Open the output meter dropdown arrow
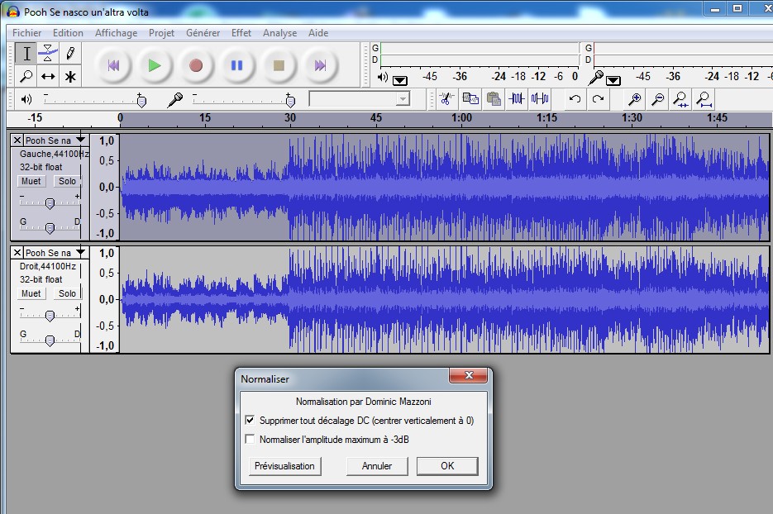This screenshot has height=514, width=773. [x=400, y=80]
